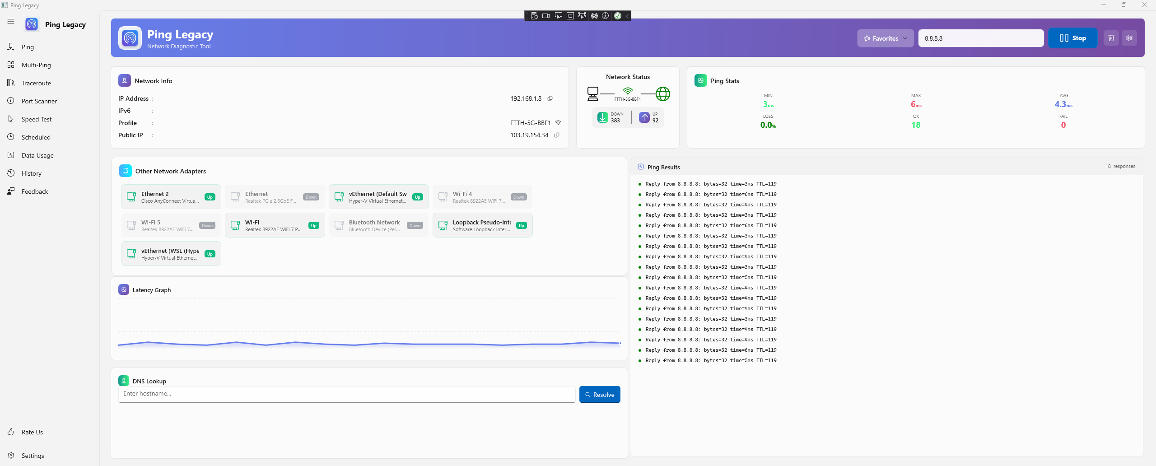Select the Wi-Fi 4 adapter card
This screenshot has height=466, width=1156.
483,197
